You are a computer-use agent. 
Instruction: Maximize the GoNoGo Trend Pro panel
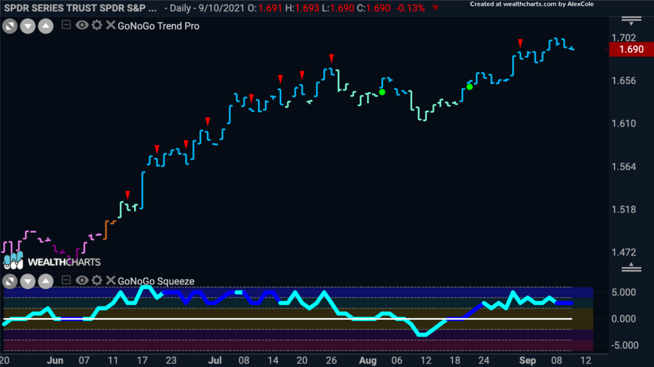pyautogui.click(x=10, y=26)
